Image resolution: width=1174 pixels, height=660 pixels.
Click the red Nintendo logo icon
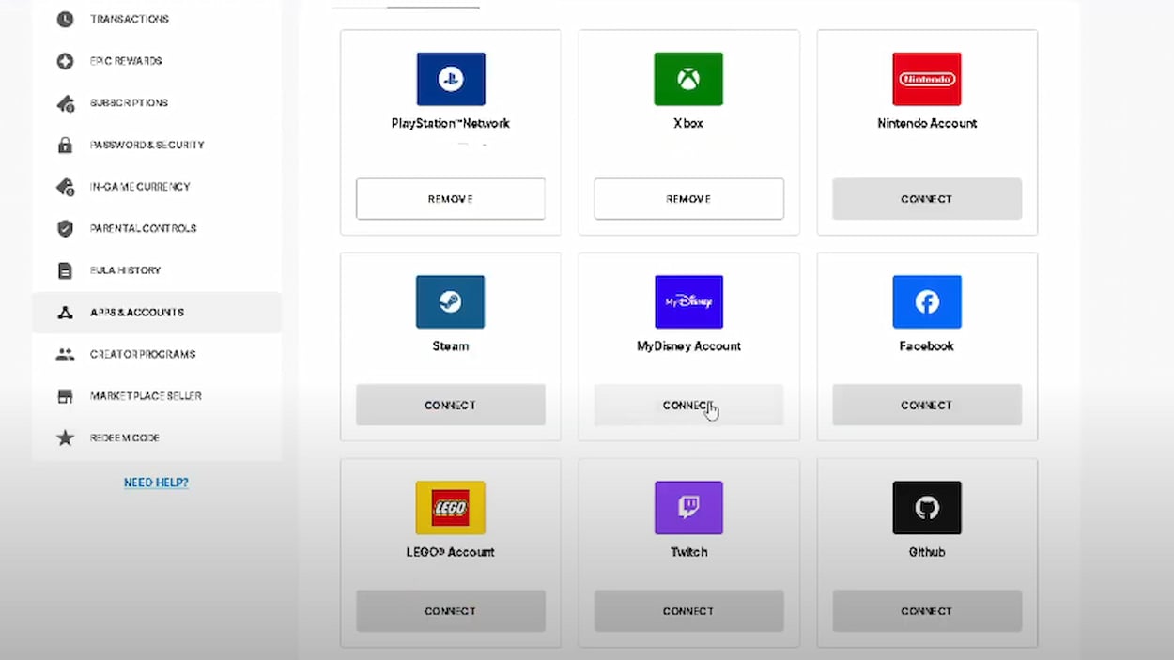[x=927, y=79]
